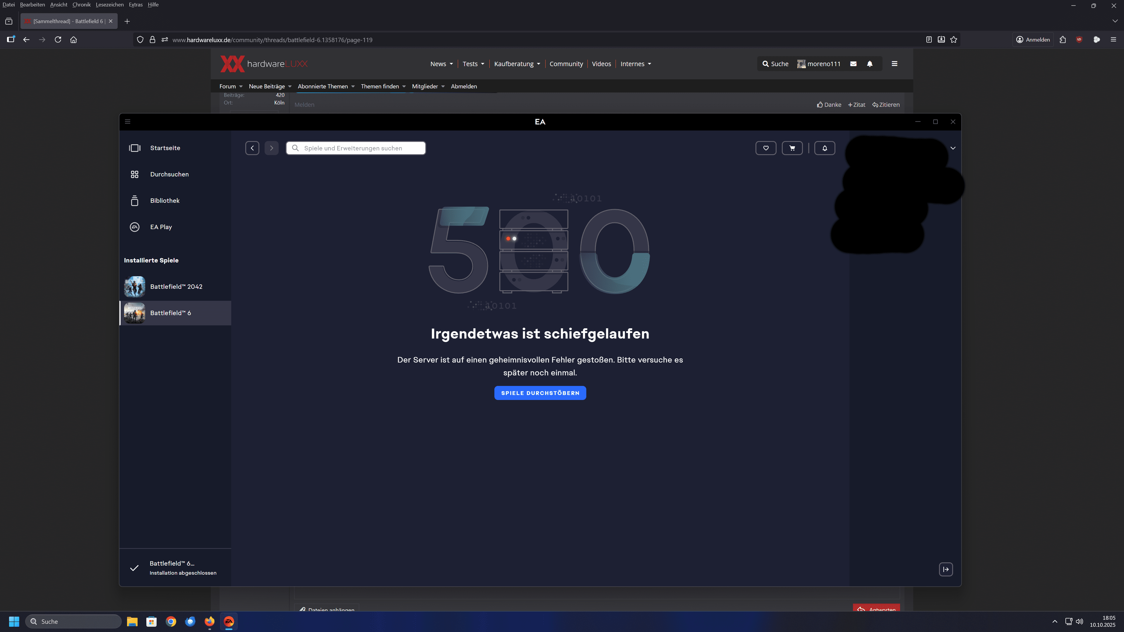Screen dimensions: 1124x632
Task: Bookmark the page with the star icon
Action: click(x=953, y=40)
